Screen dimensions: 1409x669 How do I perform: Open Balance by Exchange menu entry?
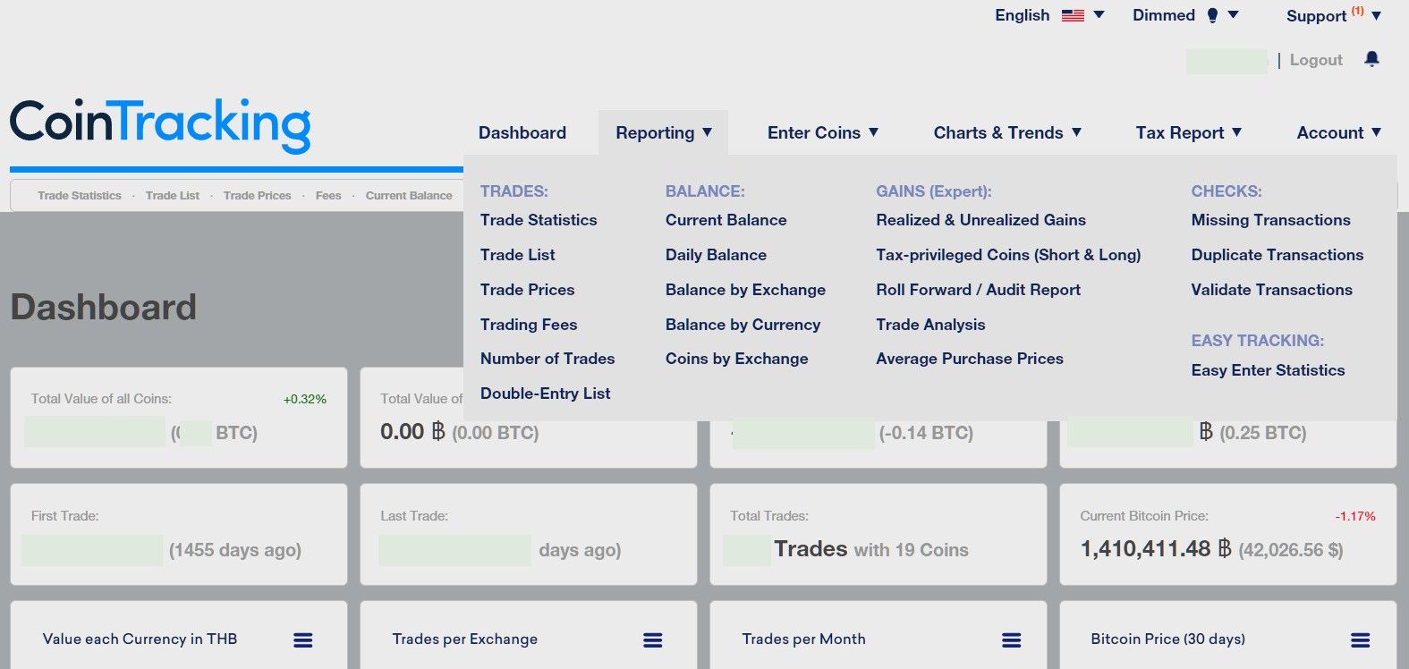745,290
